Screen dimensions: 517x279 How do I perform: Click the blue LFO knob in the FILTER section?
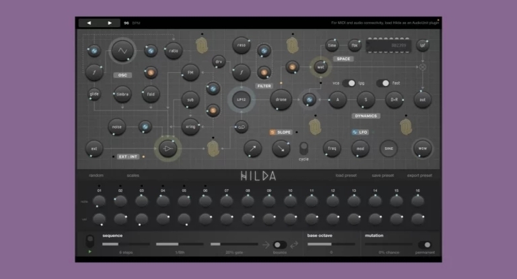pyautogui.click(x=264, y=51)
